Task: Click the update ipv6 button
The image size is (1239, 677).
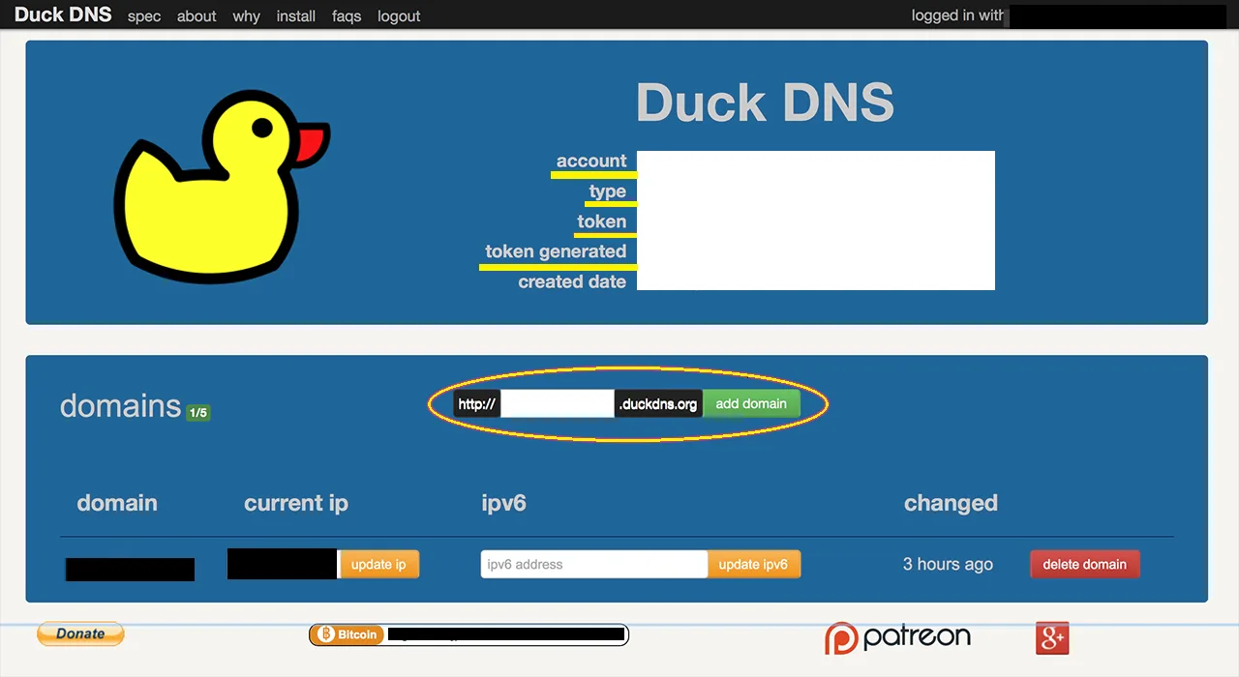Action: click(x=753, y=564)
